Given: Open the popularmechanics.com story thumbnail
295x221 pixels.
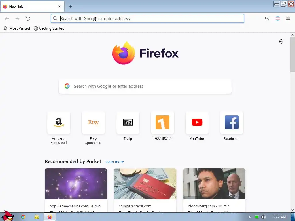Looking at the screenshot, I should (x=76, y=184).
